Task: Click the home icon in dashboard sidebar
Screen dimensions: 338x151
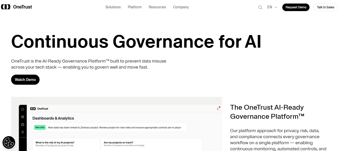Action: 23,109
